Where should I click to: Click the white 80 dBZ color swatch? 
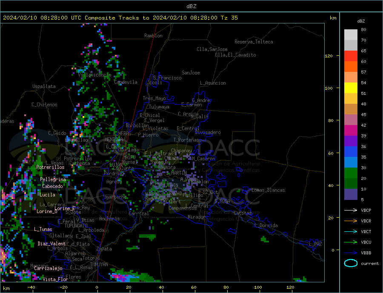tap(351, 35)
